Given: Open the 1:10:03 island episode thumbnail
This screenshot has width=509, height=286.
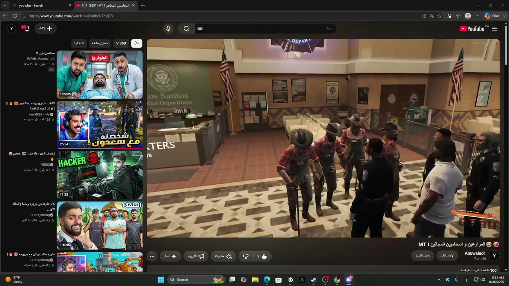Looking at the screenshot, I should [99, 226].
